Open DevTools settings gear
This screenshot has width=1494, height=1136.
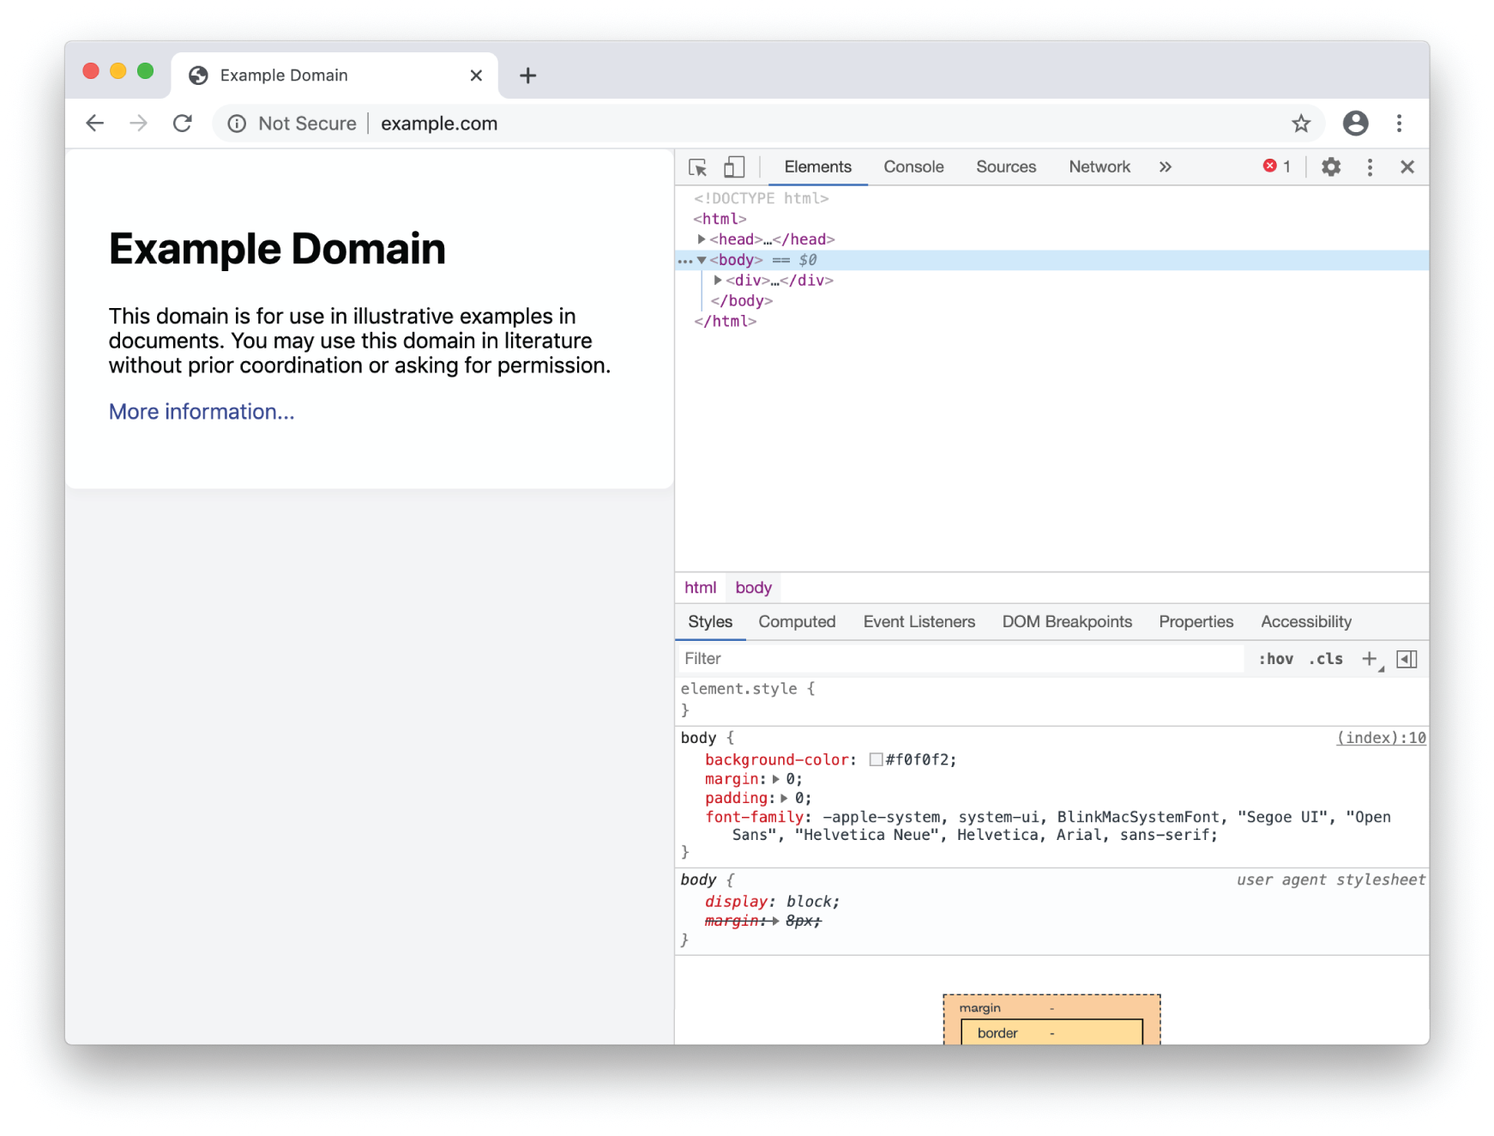[x=1330, y=167]
